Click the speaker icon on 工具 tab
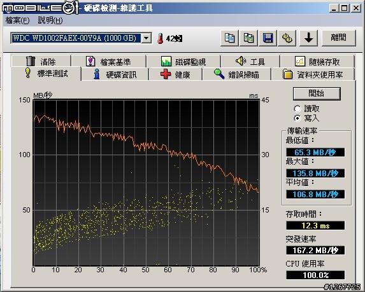 240,61
